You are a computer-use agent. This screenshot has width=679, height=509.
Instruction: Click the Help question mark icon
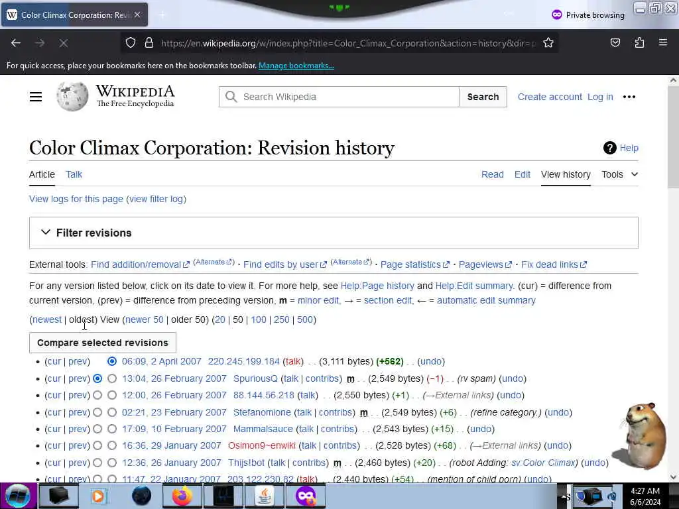tap(610, 148)
